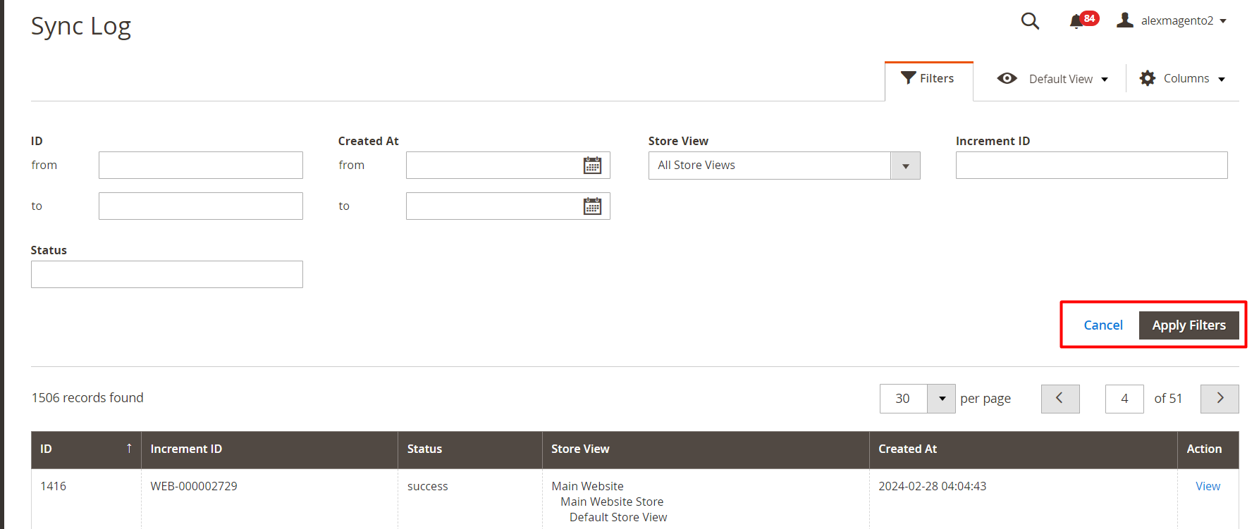Screen dimensions: 1259x529
Task: Sort by Created At column header
Action: [907, 449]
